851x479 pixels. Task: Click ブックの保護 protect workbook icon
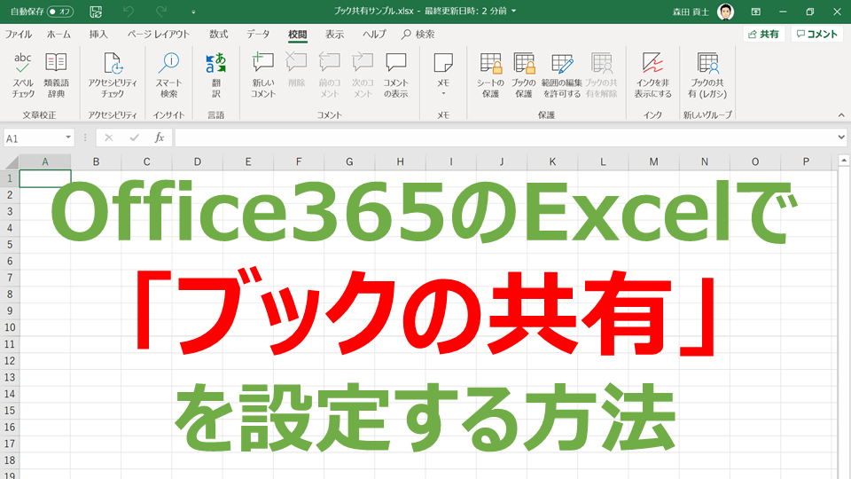[x=524, y=74]
